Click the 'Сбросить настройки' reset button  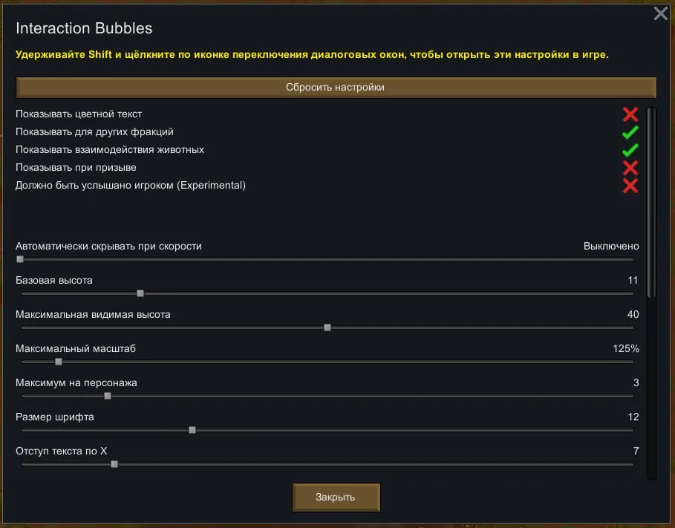(336, 88)
